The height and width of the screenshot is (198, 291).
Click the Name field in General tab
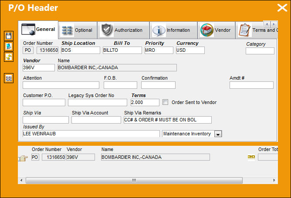coord(117,68)
